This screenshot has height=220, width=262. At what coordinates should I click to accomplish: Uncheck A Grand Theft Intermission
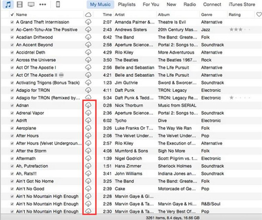[12, 22]
